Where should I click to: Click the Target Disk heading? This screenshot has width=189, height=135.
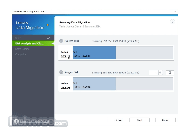[x=72, y=72]
